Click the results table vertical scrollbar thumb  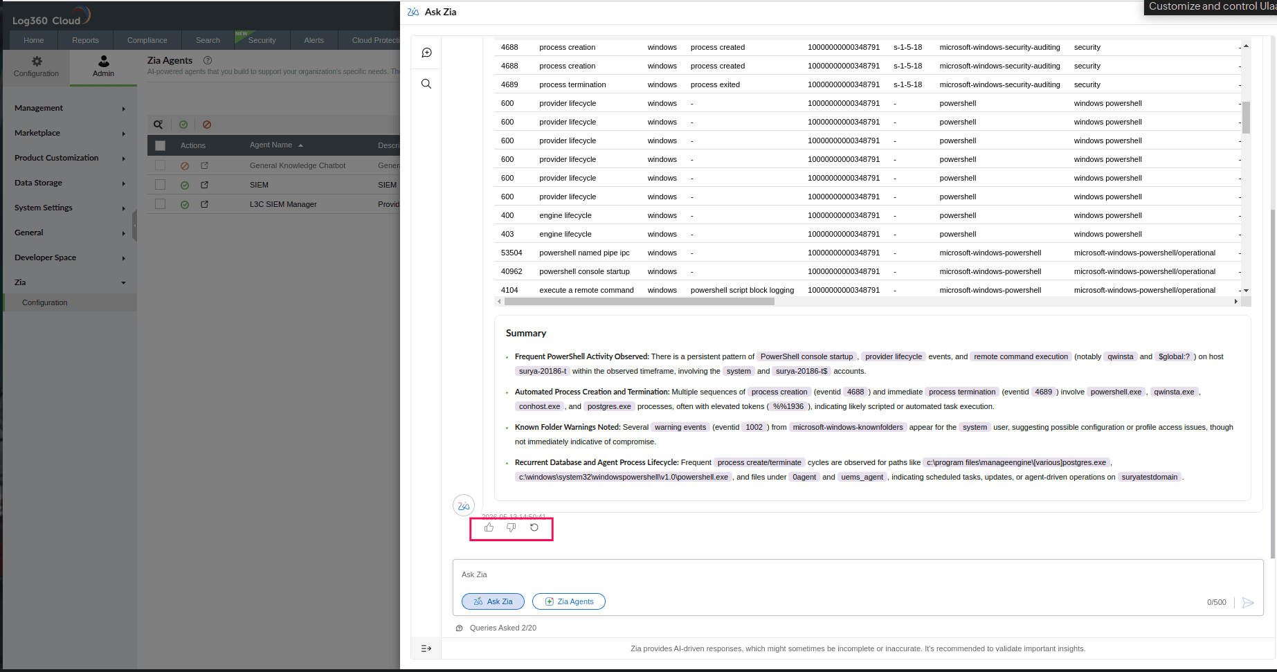click(1246, 118)
